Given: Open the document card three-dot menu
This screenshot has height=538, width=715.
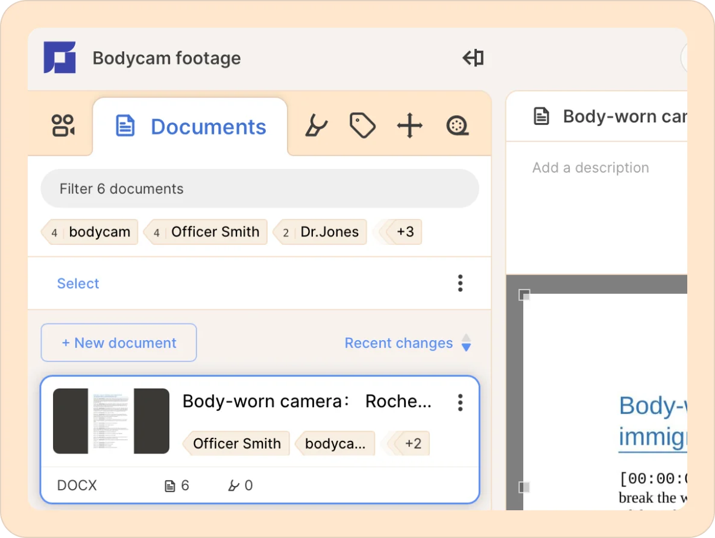Looking at the screenshot, I should pyautogui.click(x=460, y=402).
